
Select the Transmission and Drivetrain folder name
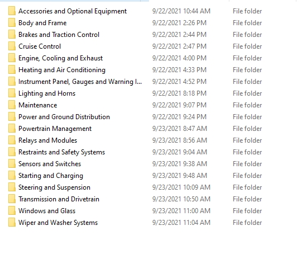[x=59, y=199]
